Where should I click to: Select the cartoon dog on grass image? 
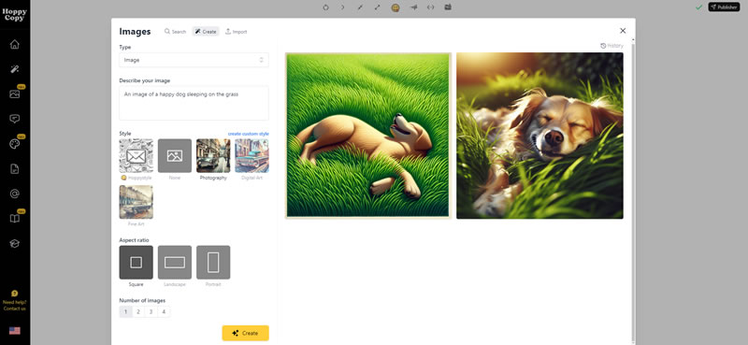[368, 136]
